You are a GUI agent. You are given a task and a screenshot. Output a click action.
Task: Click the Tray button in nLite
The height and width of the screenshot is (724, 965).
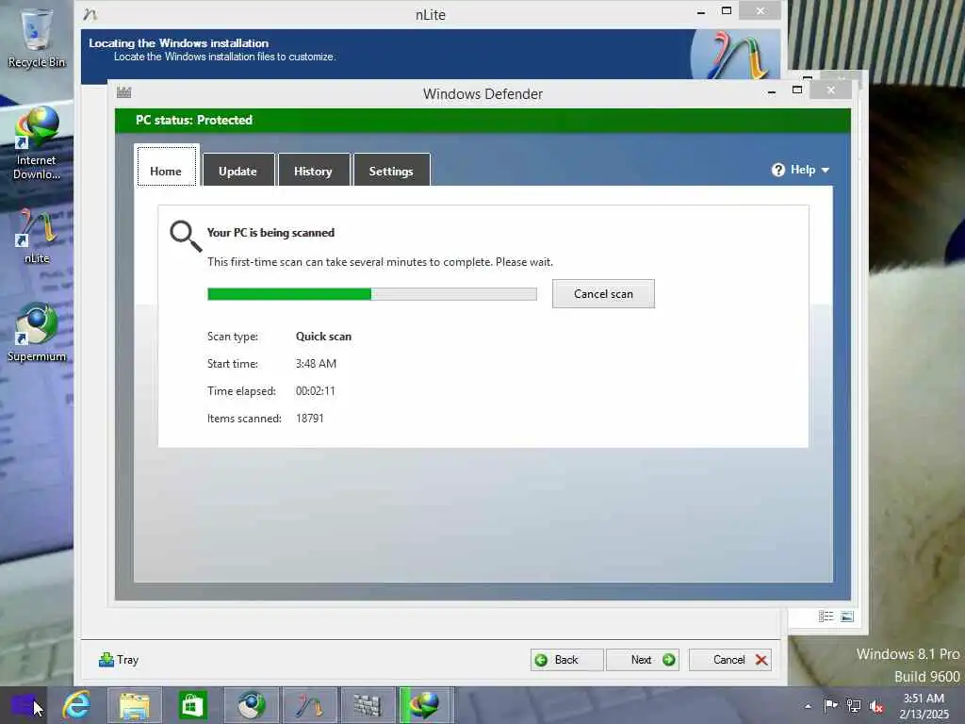119,660
